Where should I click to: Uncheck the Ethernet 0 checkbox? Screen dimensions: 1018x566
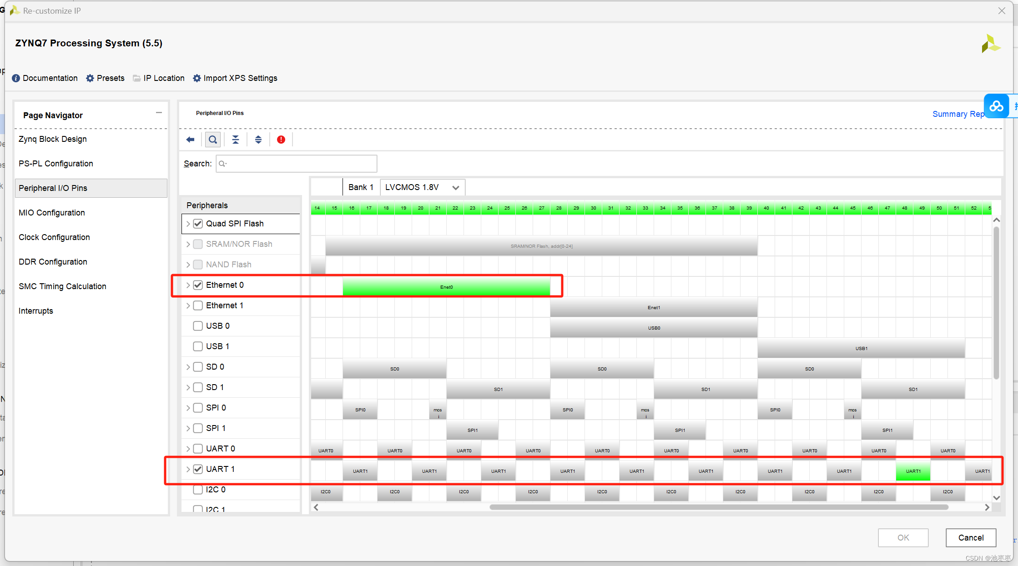click(198, 285)
